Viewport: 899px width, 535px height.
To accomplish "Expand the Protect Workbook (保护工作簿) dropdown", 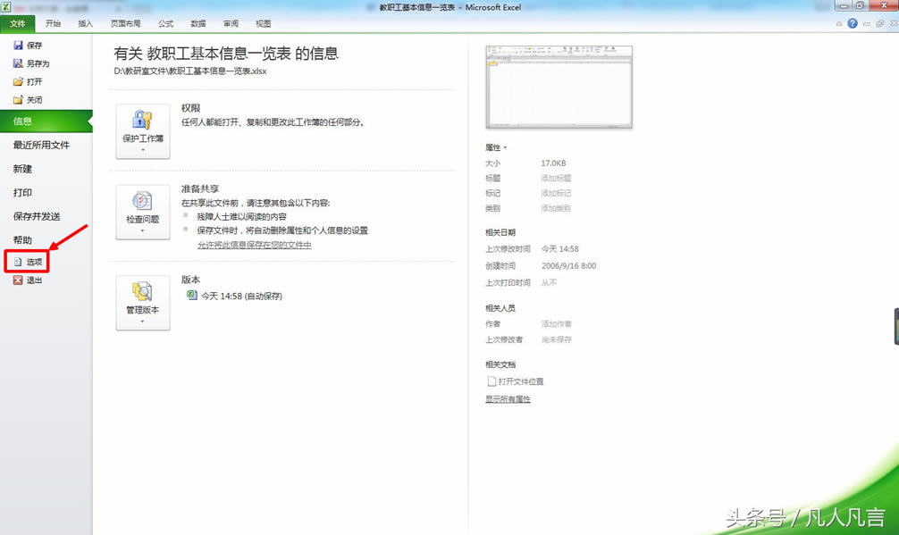I will 143,131.
